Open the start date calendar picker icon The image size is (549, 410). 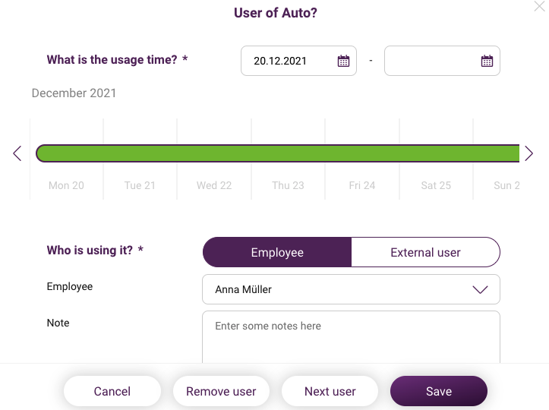point(343,61)
